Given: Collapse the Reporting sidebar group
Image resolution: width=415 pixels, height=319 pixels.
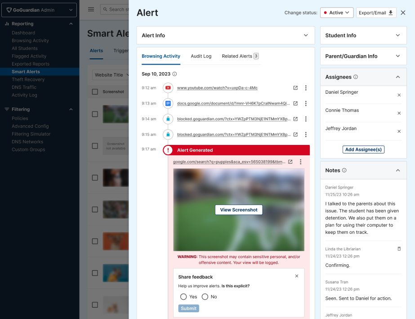Looking at the screenshot, I should point(71,24).
